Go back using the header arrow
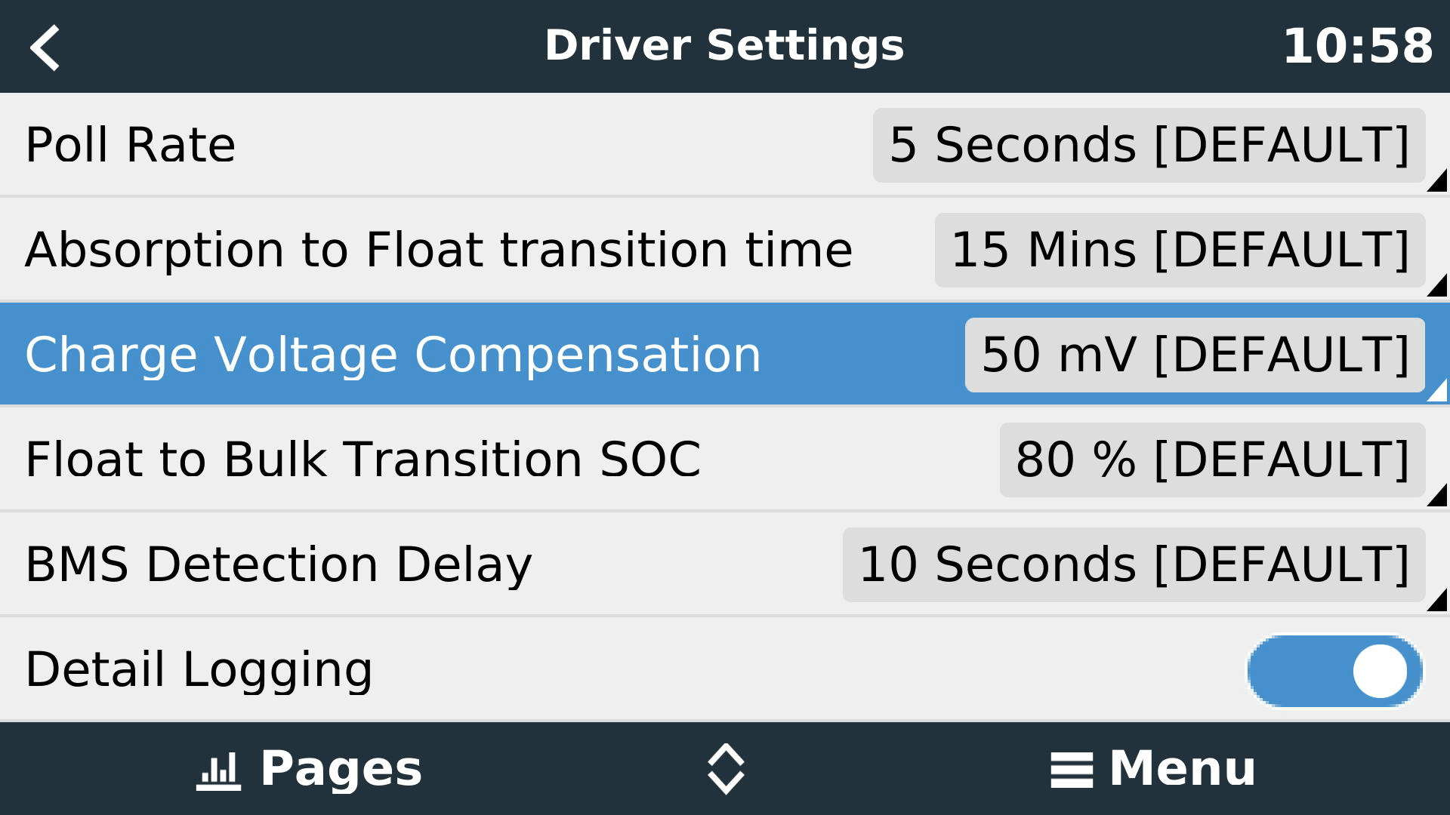The image size is (1450, 815). [45, 48]
